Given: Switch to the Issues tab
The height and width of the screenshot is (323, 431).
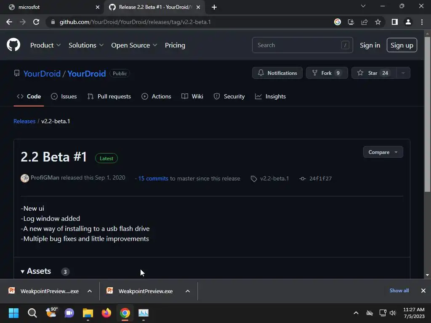Looking at the screenshot, I should point(64,96).
